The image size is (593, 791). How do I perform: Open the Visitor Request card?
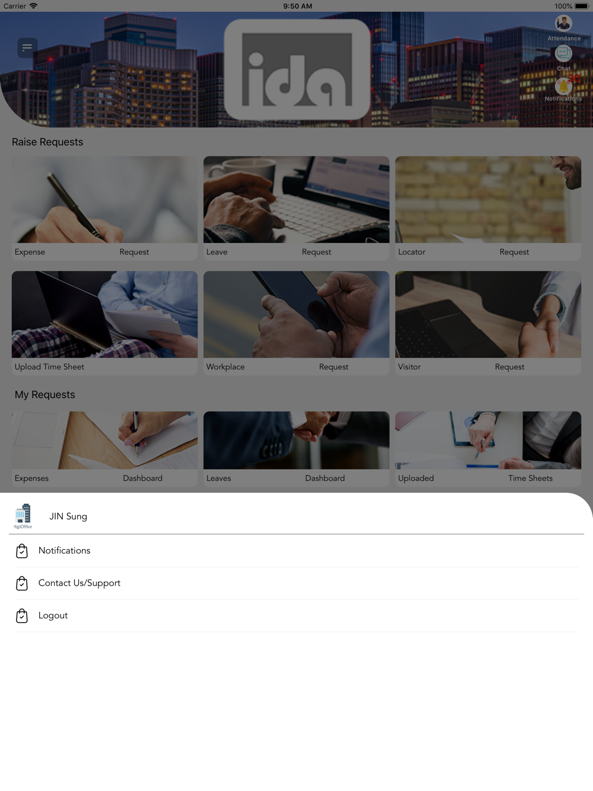tap(488, 323)
